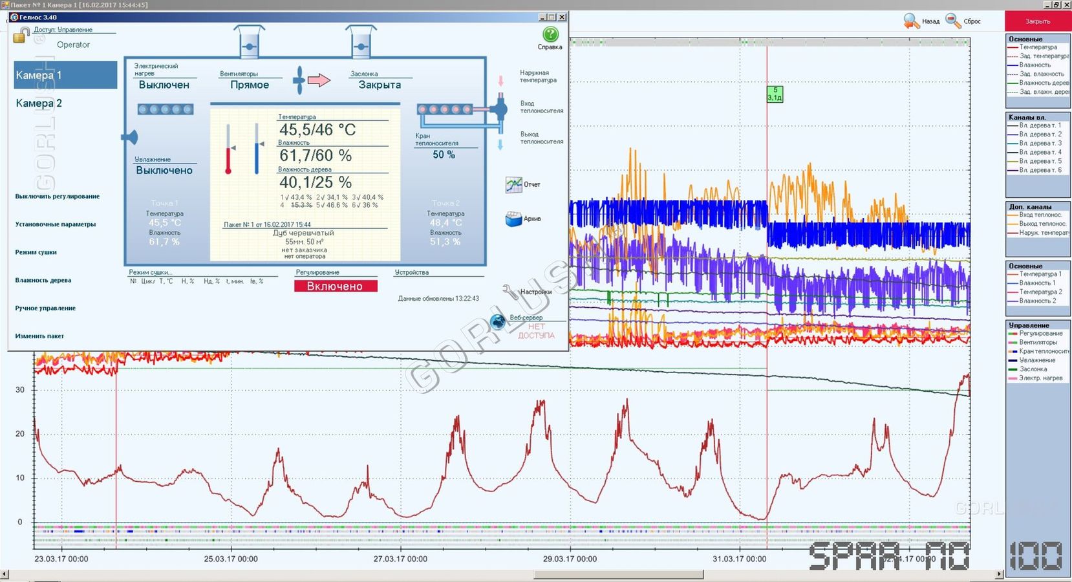Open the Архив archive icon
Viewport: 1072px width, 582px height.
tap(513, 219)
